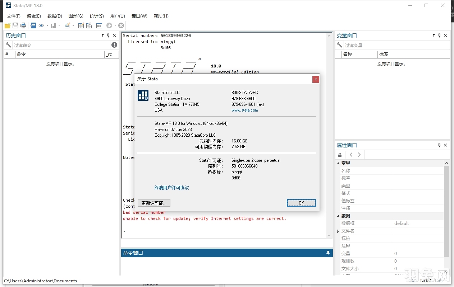Click inside the 过滤命令 filter input field

61,45
